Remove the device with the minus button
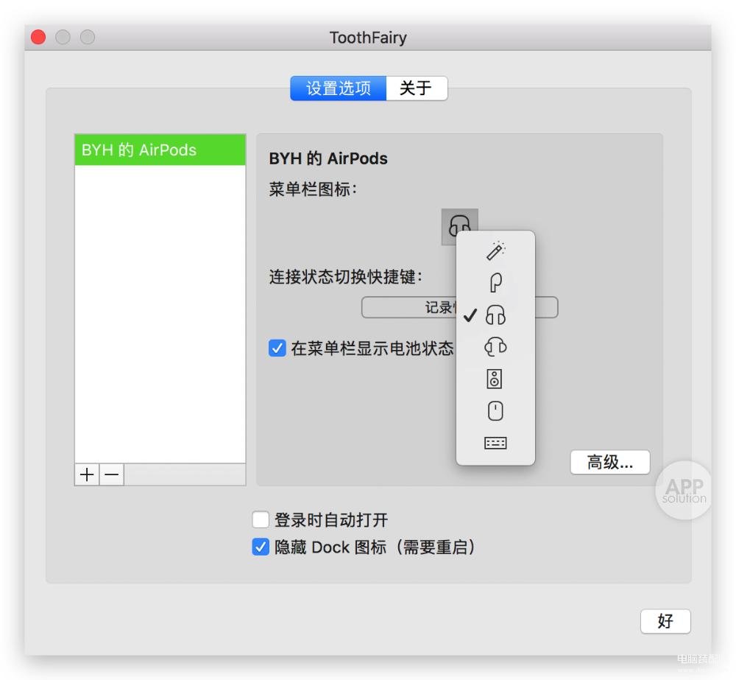 [x=112, y=474]
